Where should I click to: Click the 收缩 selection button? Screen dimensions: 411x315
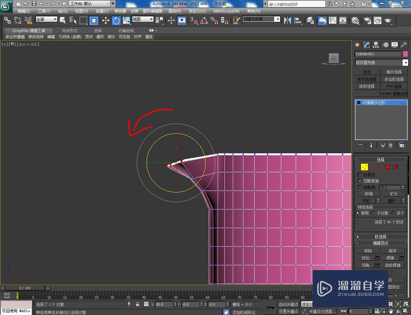click(x=369, y=194)
